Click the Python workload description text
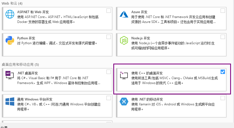This screenshot has width=234, height=128. pyautogui.click(x=57, y=43)
